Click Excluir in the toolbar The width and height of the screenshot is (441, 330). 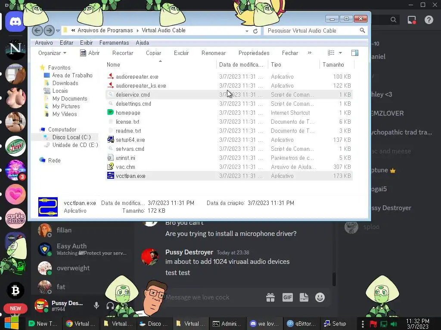pyautogui.click(x=181, y=53)
